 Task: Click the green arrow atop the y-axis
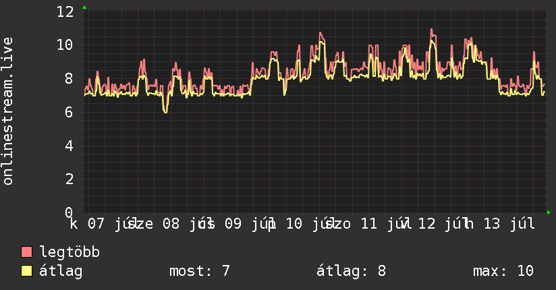pos(84,7)
